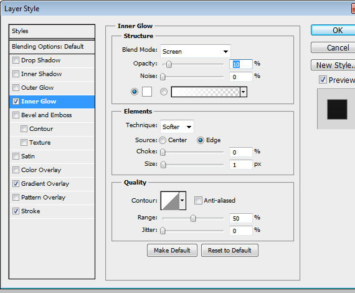Toggle the Anti-aliased checkbox

[x=198, y=201]
